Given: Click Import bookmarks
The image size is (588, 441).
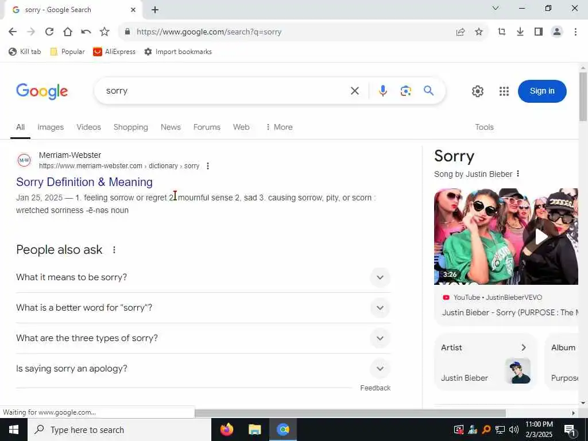Looking at the screenshot, I should pyautogui.click(x=178, y=52).
